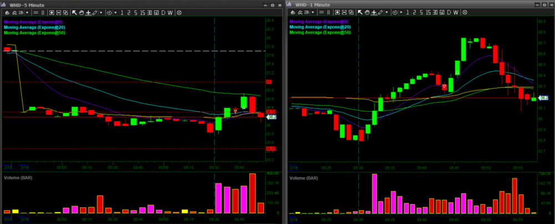Click the WHD--5 Minute window title
Screen dimensions: 555x224
coord(27,4)
